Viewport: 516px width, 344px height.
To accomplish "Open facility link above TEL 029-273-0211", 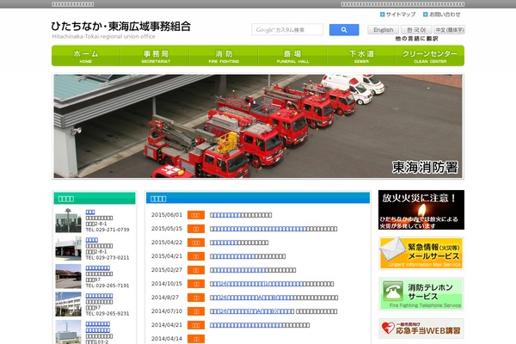I will 92,240.
